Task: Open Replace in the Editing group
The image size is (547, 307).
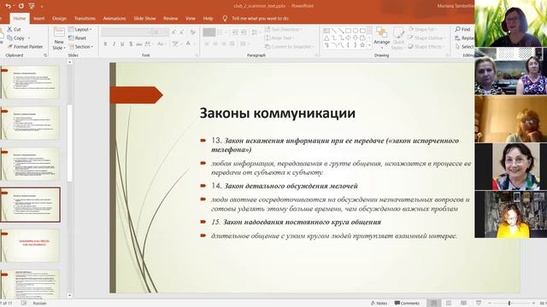Action: click(464, 38)
